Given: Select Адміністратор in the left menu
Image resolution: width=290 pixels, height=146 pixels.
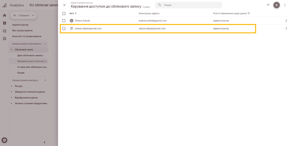Looking at the screenshot, I should tap(20, 25).
